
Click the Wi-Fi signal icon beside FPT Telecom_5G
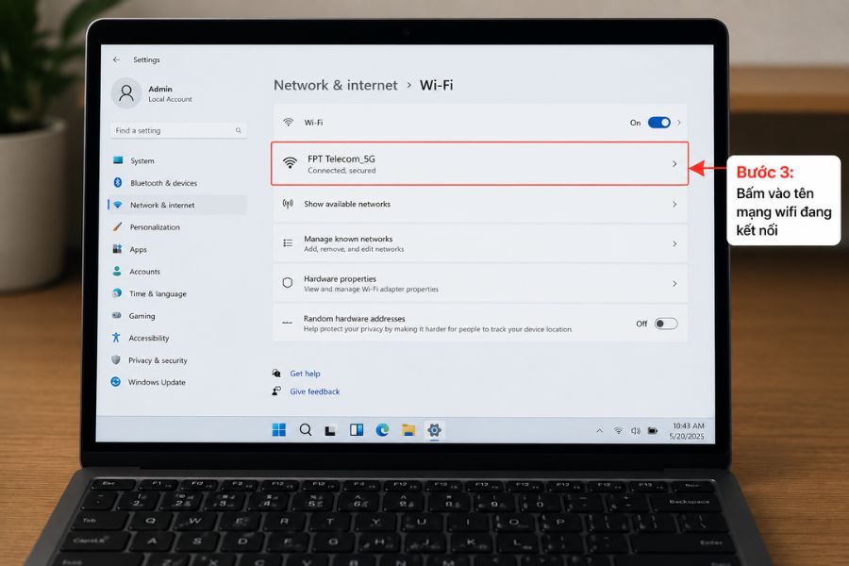coord(291,162)
